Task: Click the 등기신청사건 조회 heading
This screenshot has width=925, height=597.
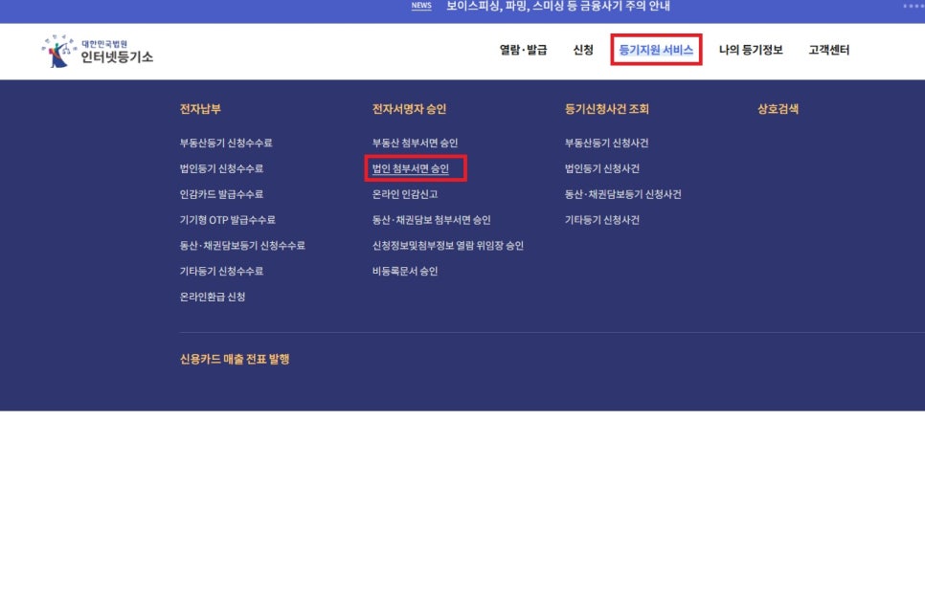Action: click(x=606, y=109)
